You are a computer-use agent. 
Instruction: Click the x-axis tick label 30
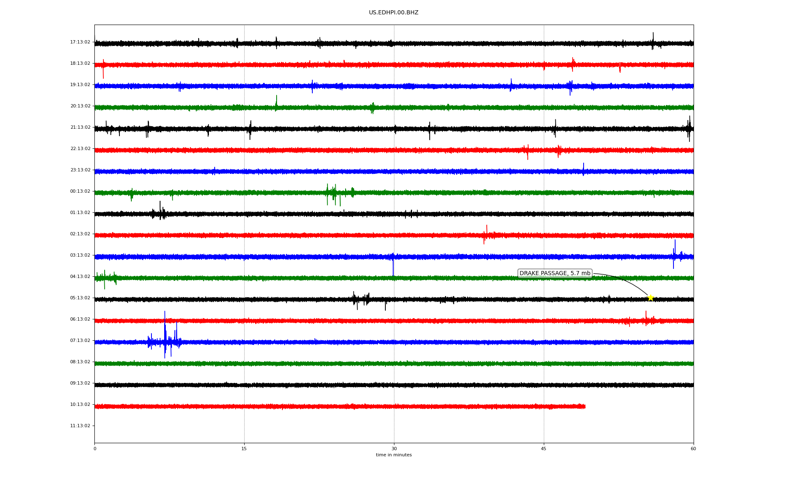click(x=394, y=449)
